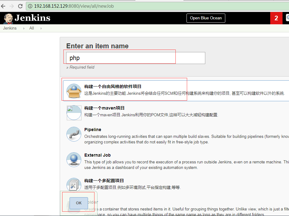Click the search icon in the header
Viewport: 289px width, 216px height.
point(287,18)
